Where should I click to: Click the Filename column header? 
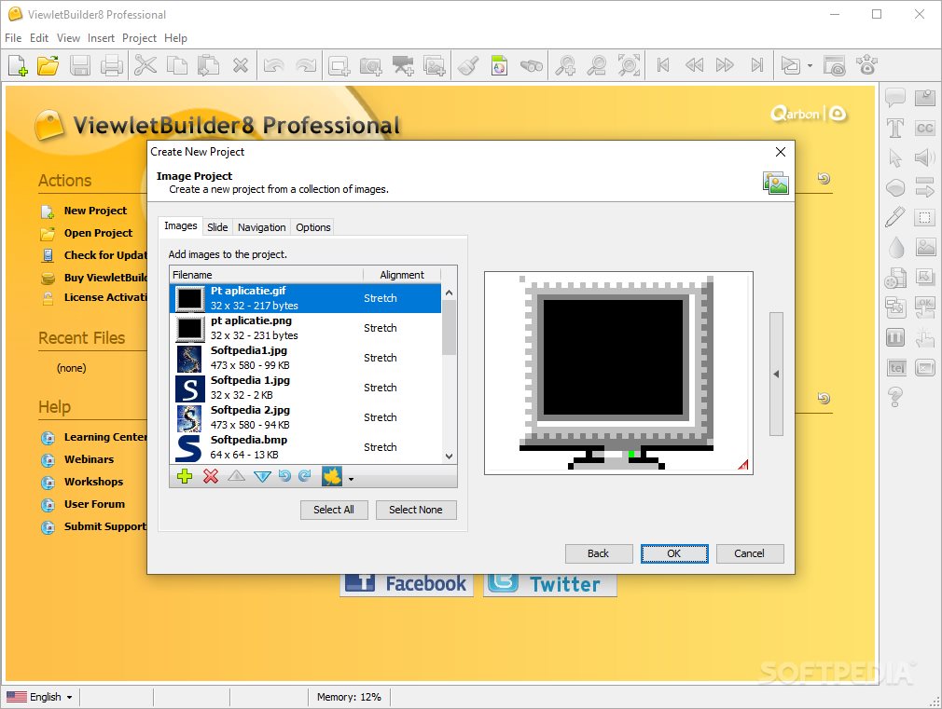pyautogui.click(x=267, y=275)
